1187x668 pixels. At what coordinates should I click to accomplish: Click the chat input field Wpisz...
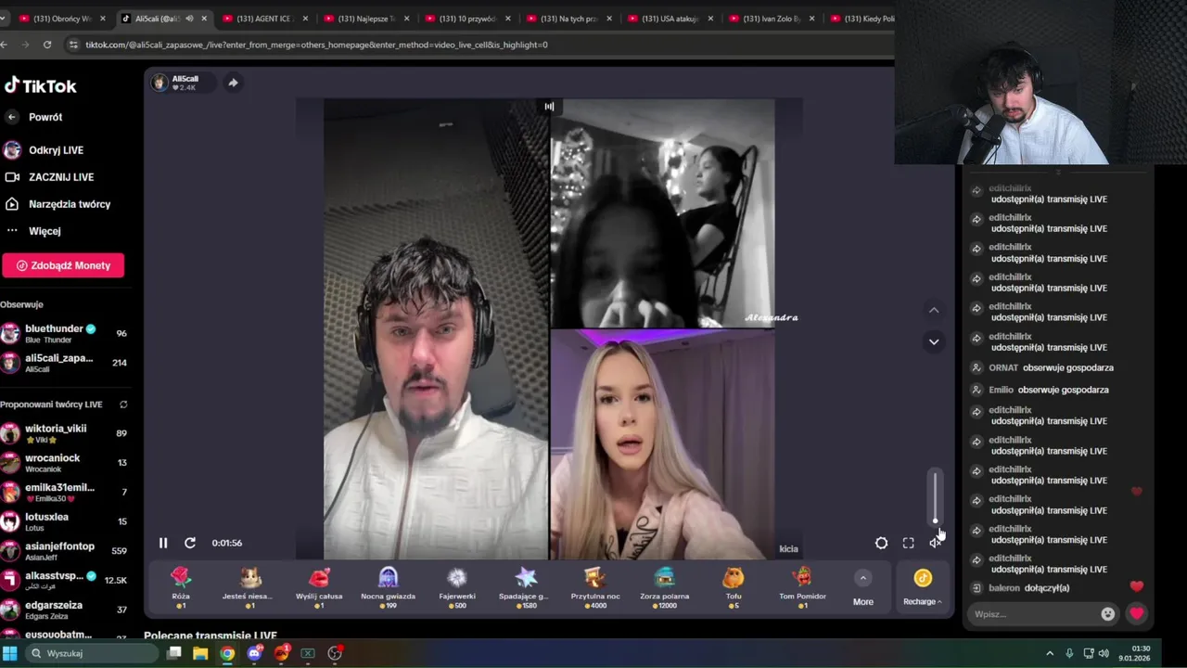click(x=1031, y=614)
